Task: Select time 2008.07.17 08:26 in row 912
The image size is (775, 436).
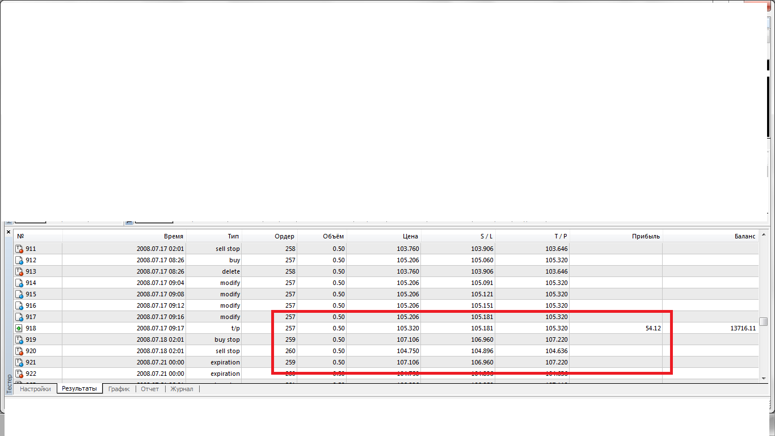Action: click(x=160, y=260)
